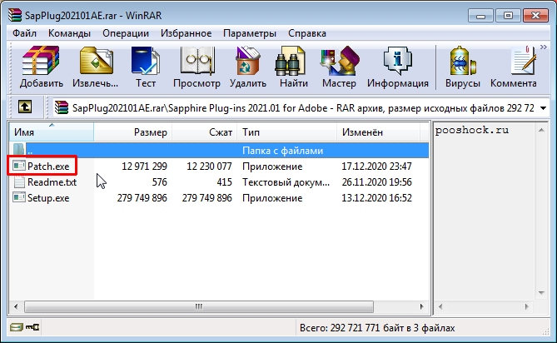Viewport: 557px width, 343px height.
Task: Click the status bar total bytes text
Action: pos(377,328)
